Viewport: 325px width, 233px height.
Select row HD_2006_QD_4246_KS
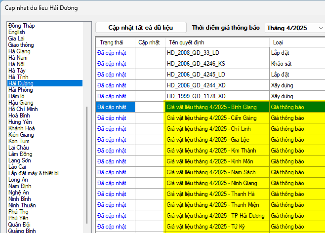[210, 64]
